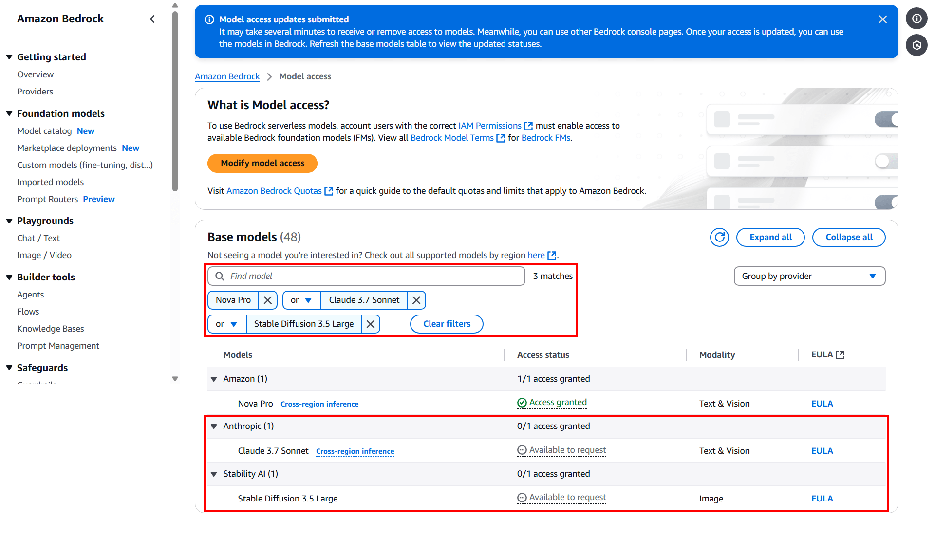Click the info icon in the blue banner
Viewport: 935px width, 538px height.
[x=209, y=19]
